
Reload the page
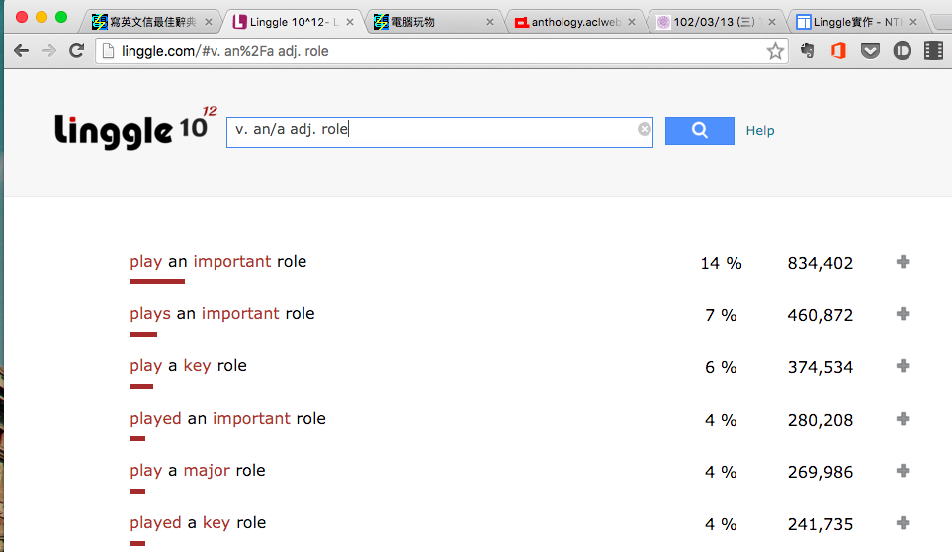[76, 51]
